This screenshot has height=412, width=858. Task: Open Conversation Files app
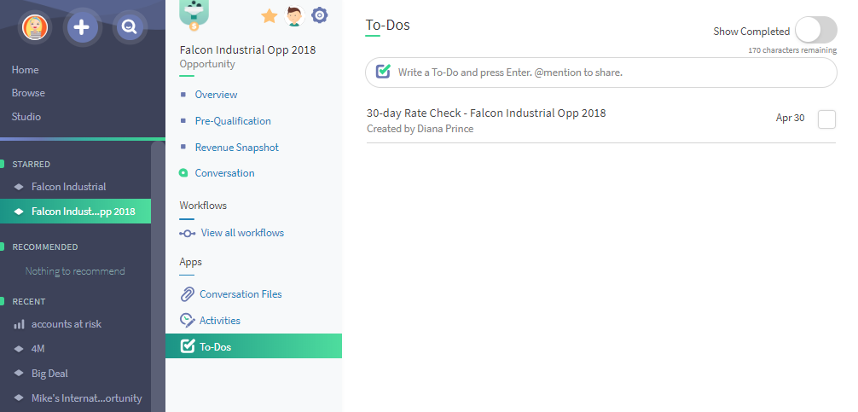click(241, 294)
